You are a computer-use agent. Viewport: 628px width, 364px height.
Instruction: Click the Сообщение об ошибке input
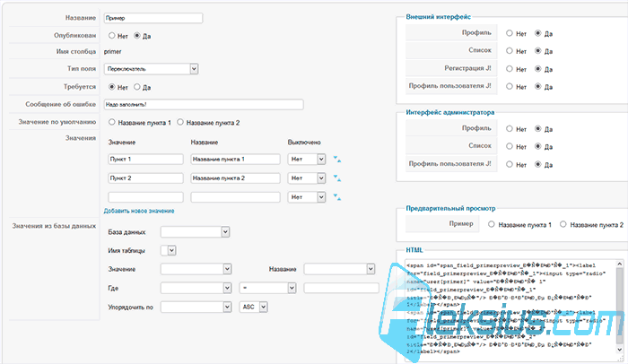tap(204, 105)
